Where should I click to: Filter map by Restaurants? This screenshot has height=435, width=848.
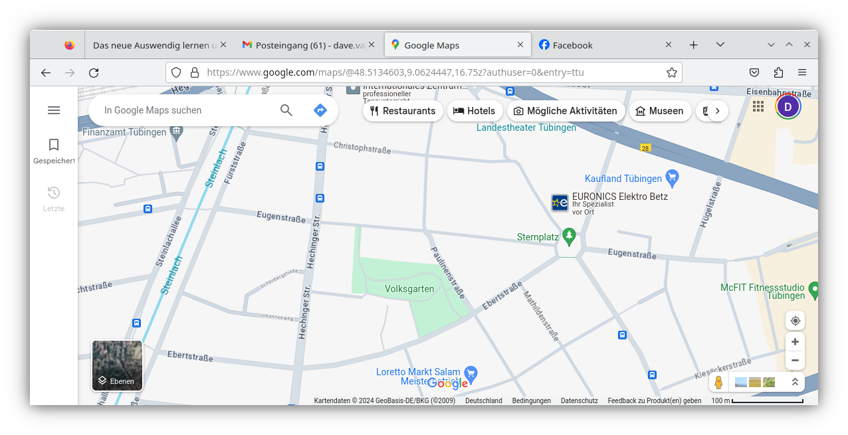click(x=402, y=111)
